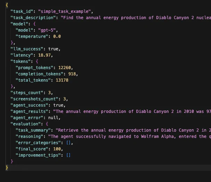Click the "agent_success" key

pos(29,105)
